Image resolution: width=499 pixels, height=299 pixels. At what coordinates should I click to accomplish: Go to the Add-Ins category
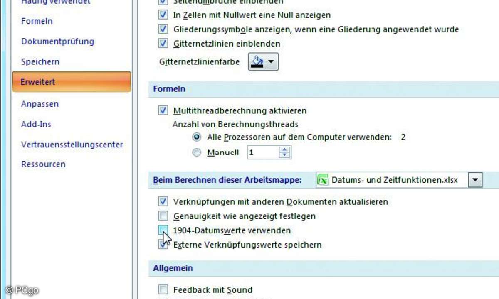(36, 124)
